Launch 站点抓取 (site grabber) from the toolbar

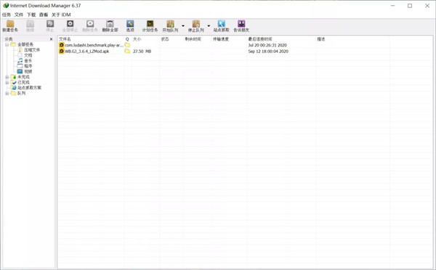click(x=222, y=26)
